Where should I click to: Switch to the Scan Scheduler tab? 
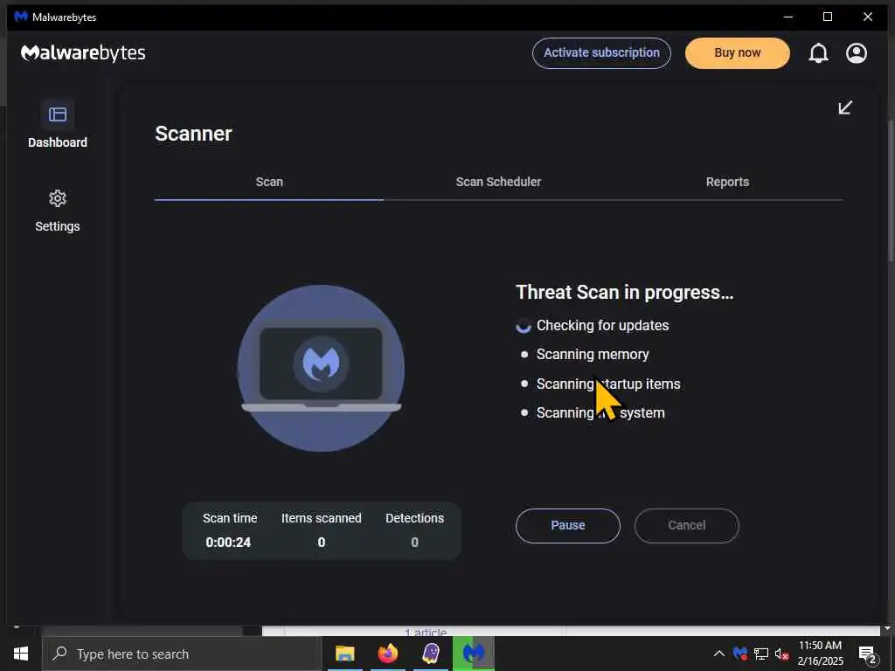(498, 182)
